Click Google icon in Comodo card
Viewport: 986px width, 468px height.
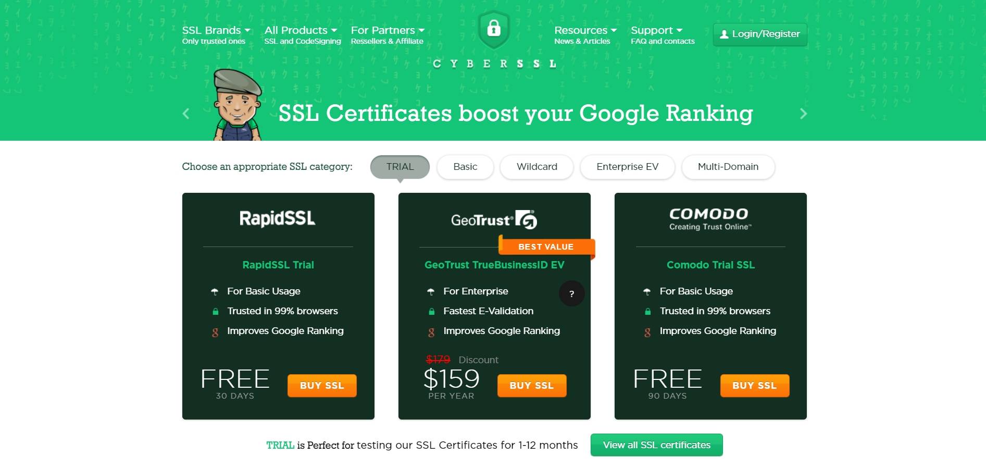point(647,332)
